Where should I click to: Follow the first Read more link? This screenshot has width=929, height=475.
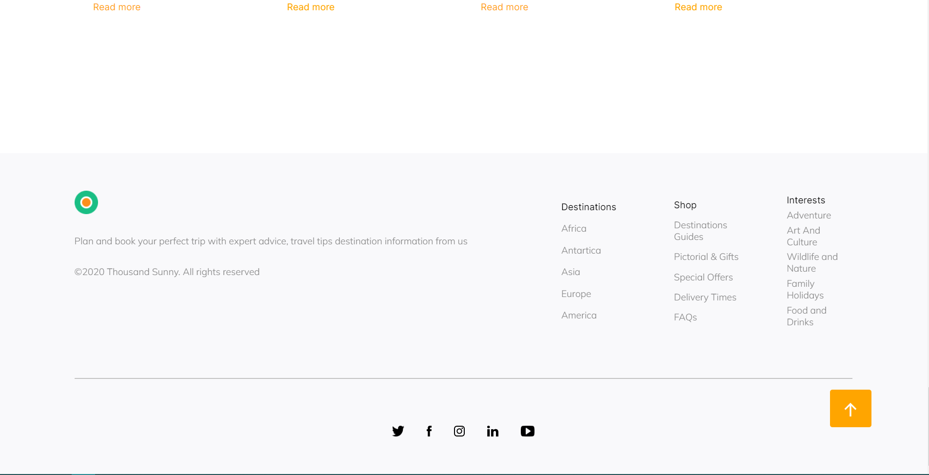click(x=117, y=7)
